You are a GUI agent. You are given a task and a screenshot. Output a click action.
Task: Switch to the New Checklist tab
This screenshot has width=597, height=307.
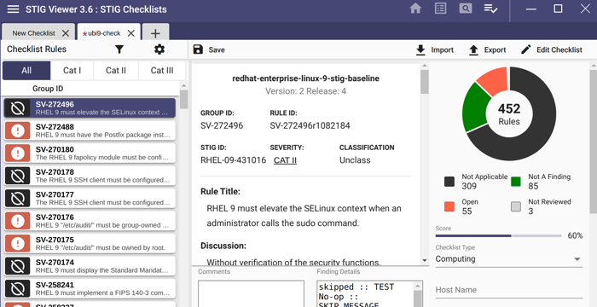[33, 33]
